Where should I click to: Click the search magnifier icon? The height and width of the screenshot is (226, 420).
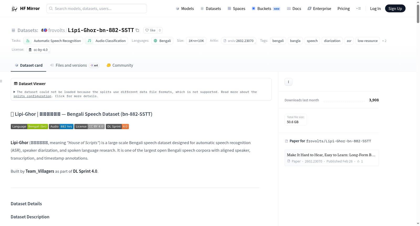coord(51,8)
